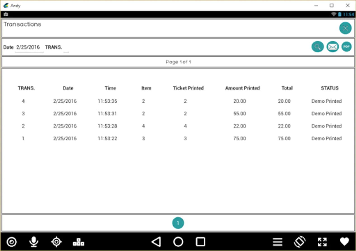The height and width of the screenshot is (251, 356).
Task: Open Andy hamburger menu icon
Action: click(x=277, y=242)
